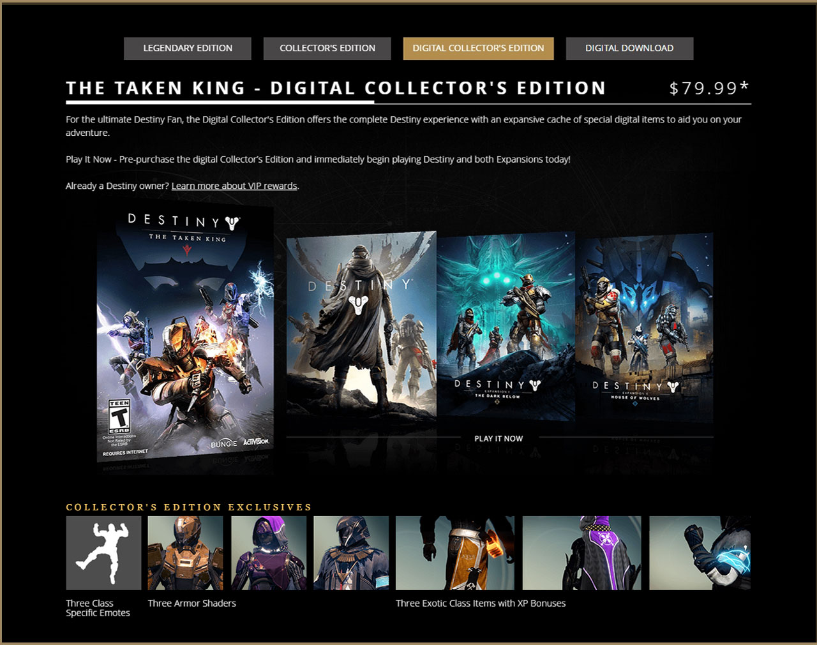The height and width of the screenshot is (645, 817).
Task: Click the 'Three Class Specific Emotes' caption
Action: [98, 608]
